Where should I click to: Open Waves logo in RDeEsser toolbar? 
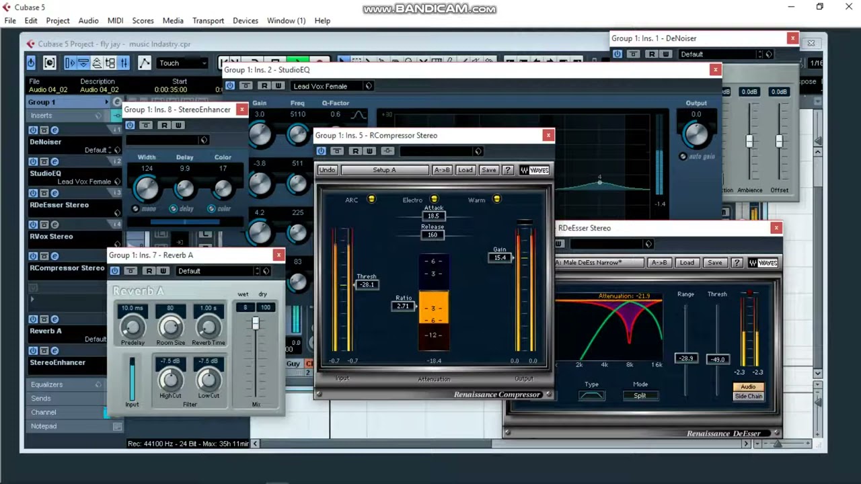pyautogui.click(x=763, y=263)
